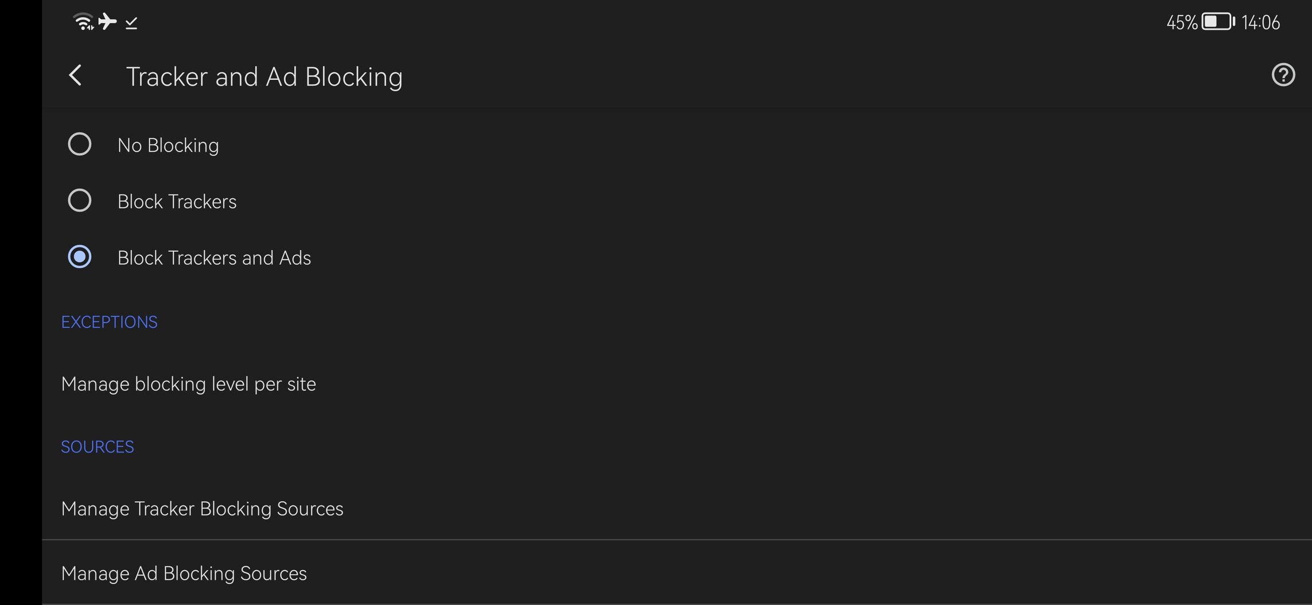This screenshot has height=605, width=1312.
Task: Click the SOURCES section header
Action: click(x=98, y=447)
